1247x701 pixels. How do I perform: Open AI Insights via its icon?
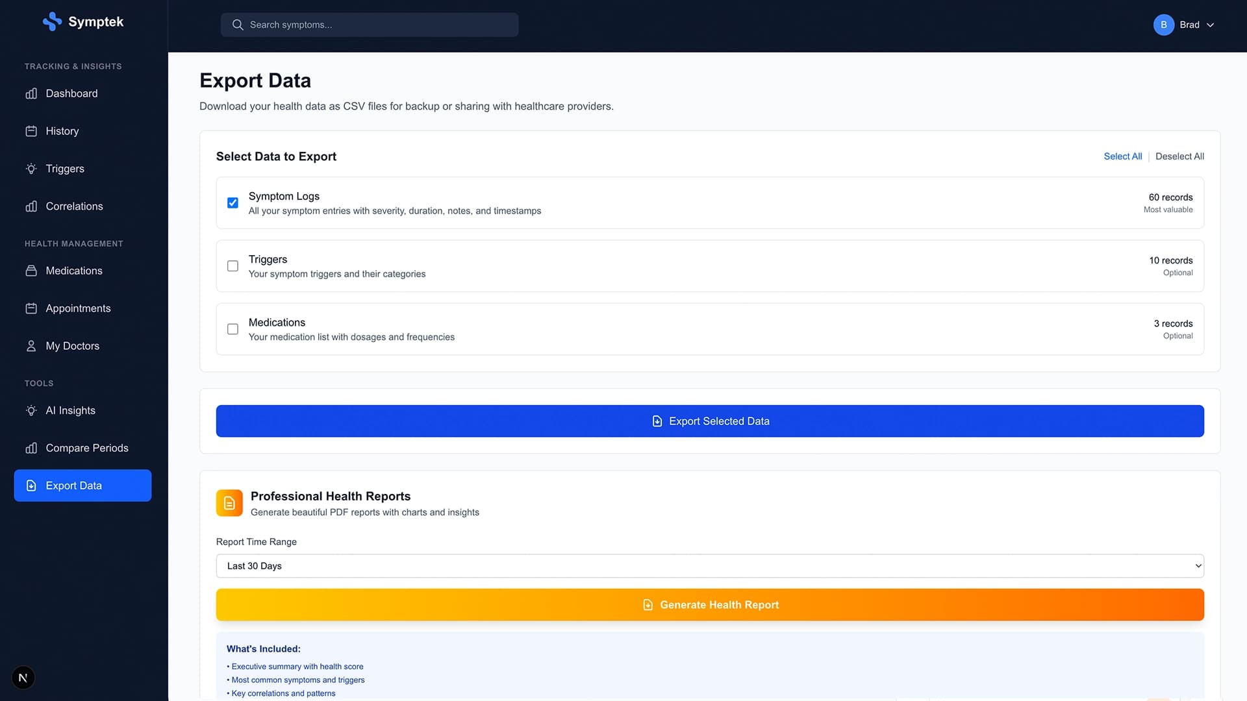(32, 410)
